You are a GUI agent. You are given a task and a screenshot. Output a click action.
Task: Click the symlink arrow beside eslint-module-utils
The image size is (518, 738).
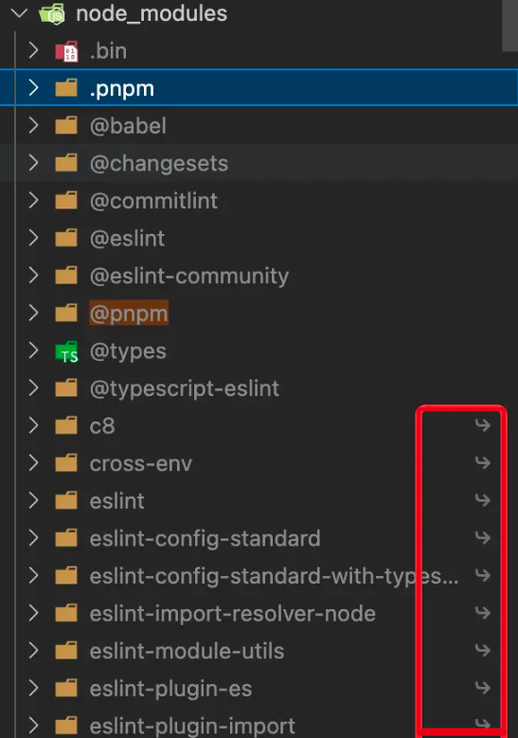point(482,650)
